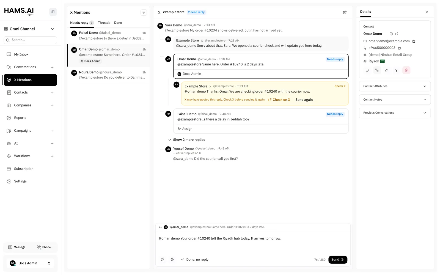
Task: Copy the phone number +966500000003
Action: [399, 48]
